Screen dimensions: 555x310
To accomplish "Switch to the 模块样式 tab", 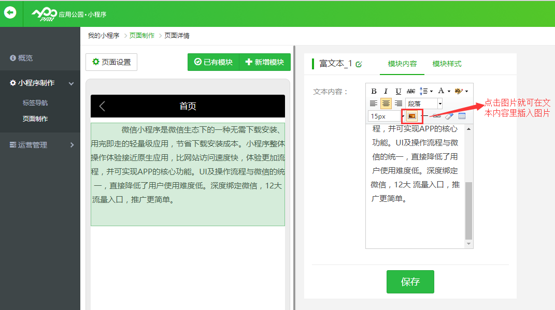I will (447, 64).
